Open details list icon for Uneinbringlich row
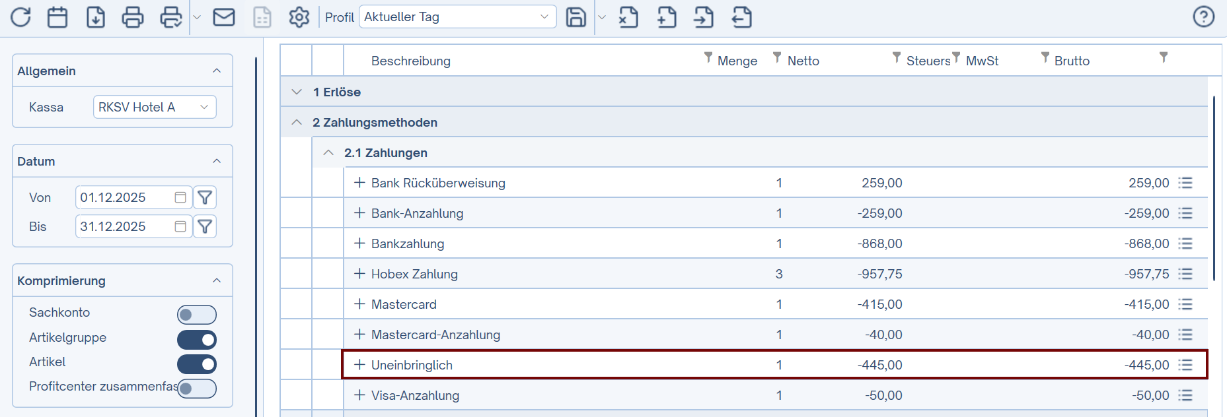This screenshot has width=1227, height=417. point(1185,365)
